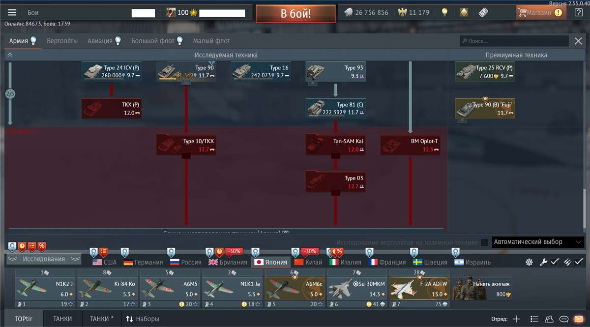Expand the Исследования panel toggle

[x=44, y=259]
